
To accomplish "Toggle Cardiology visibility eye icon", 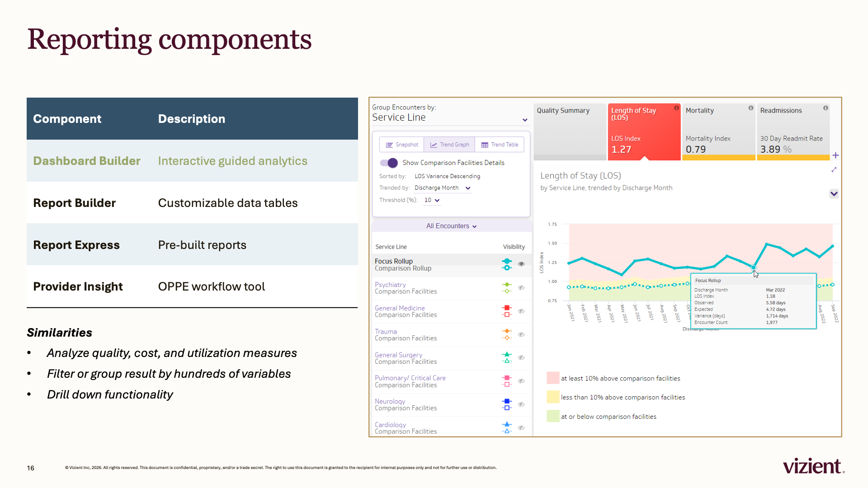I will point(521,428).
